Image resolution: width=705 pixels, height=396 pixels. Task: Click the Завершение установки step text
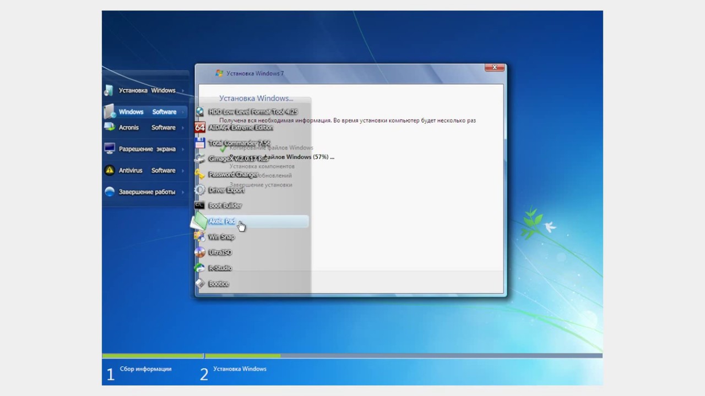(x=261, y=185)
